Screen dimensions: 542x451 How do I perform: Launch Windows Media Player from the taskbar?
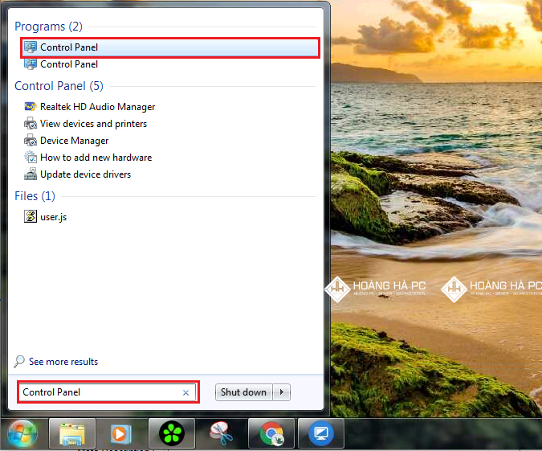click(121, 433)
